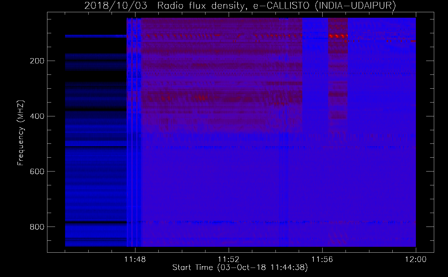The width and height of the screenshot is (448, 277).
Task: Click the 11:48 time tick label
Action: coord(135,260)
